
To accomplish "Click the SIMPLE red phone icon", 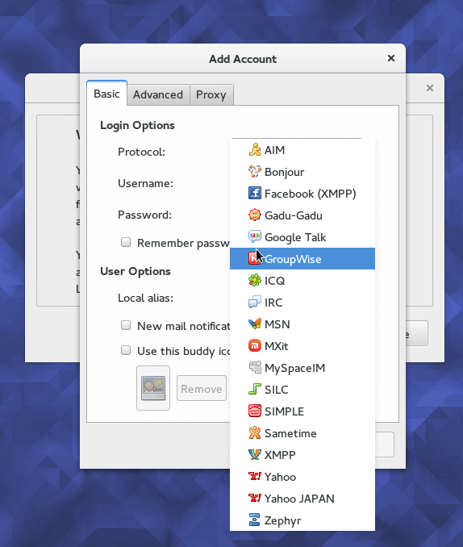I will (255, 411).
